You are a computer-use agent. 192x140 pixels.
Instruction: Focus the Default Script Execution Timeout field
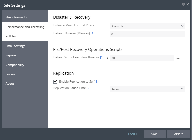click(x=142, y=58)
